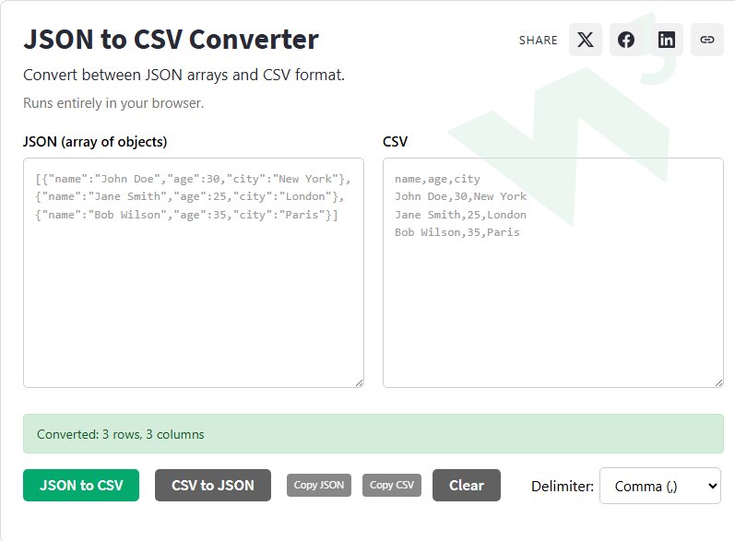Share the converter on X (Twitter)
This screenshot has width=735, height=541.
[585, 40]
